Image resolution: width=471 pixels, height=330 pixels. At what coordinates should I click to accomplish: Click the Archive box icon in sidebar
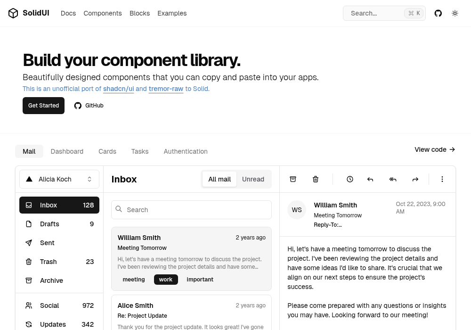point(29,280)
